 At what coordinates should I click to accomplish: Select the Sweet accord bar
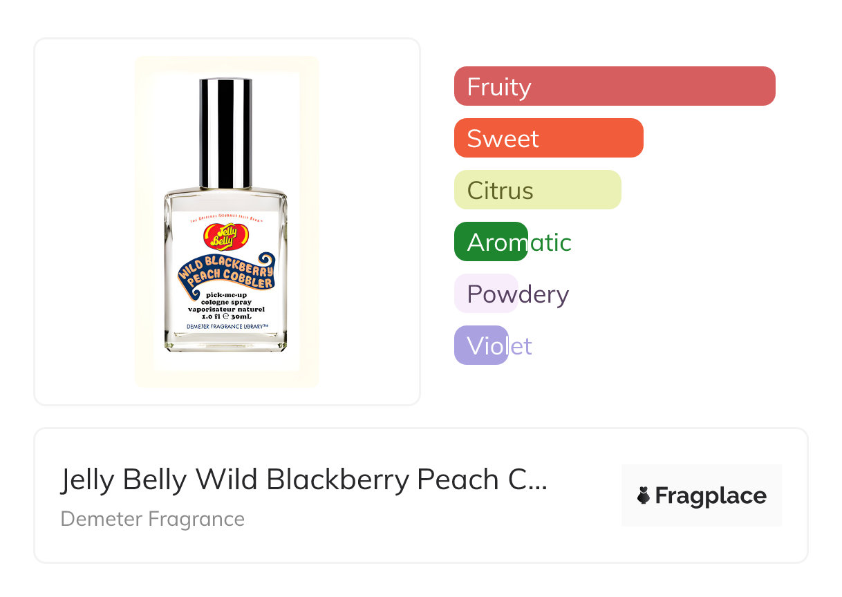click(x=548, y=138)
